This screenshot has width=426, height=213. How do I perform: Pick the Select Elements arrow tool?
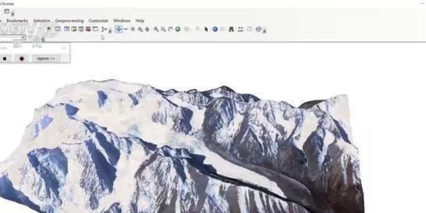pyautogui.click(x=206, y=29)
